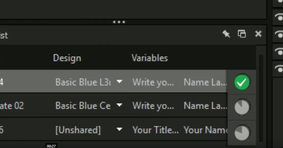Click the "Your Title..." variable field

coord(155,130)
